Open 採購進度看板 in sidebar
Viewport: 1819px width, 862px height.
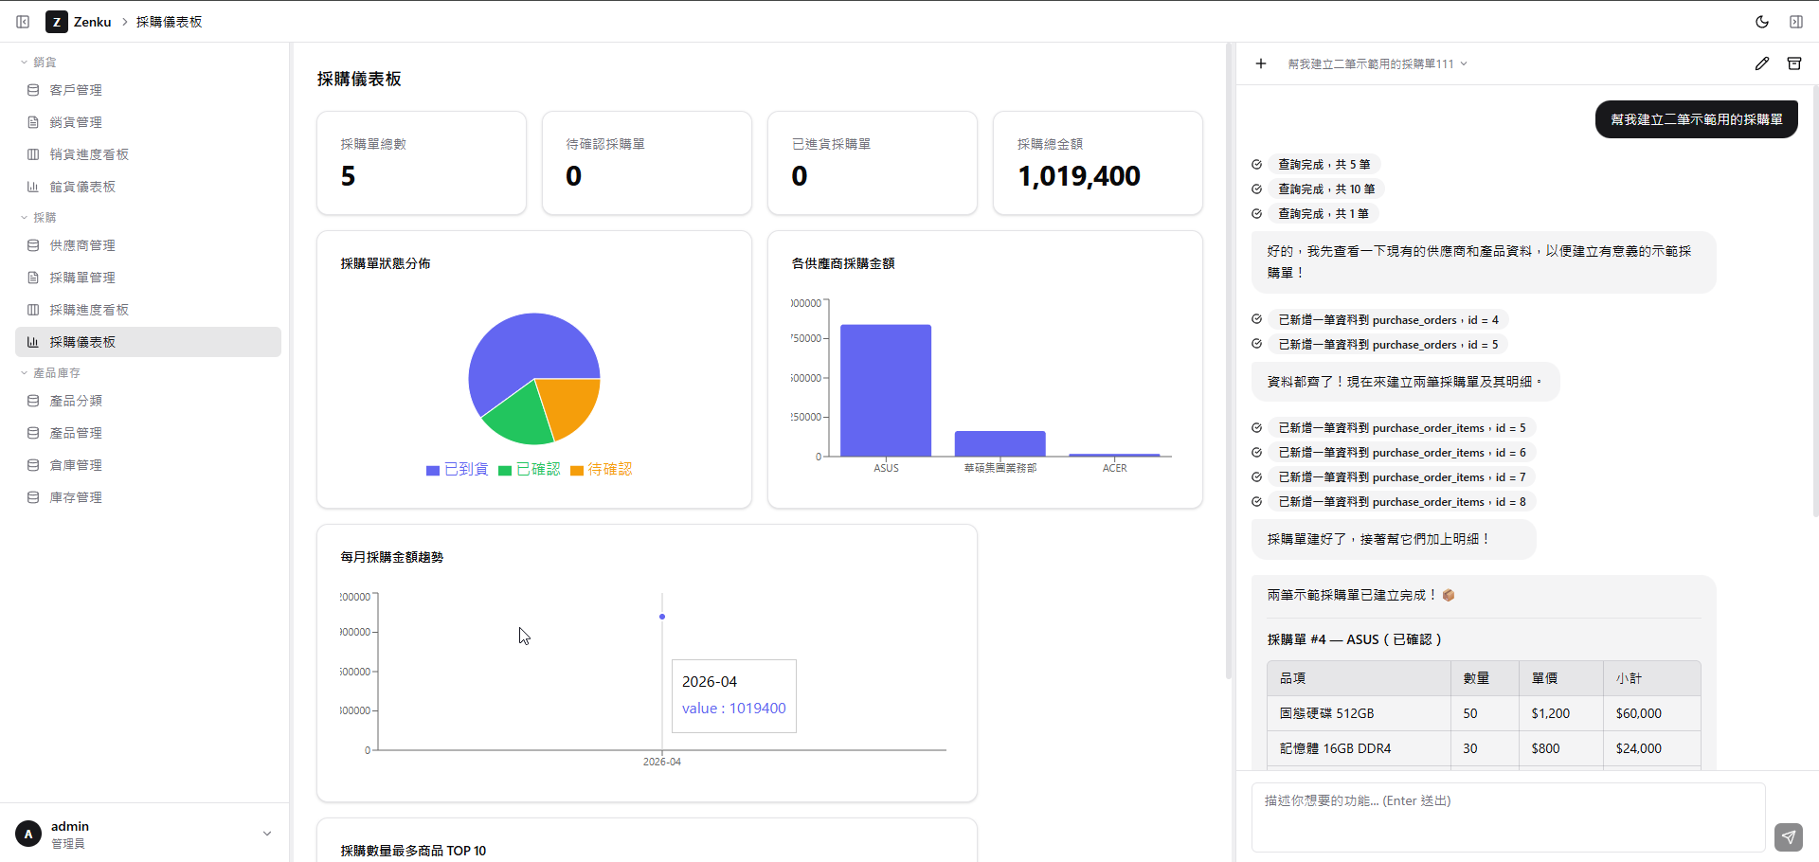tap(148, 310)
